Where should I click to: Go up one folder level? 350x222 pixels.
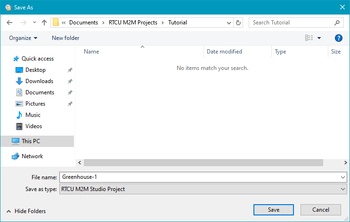tap(44, 23)
